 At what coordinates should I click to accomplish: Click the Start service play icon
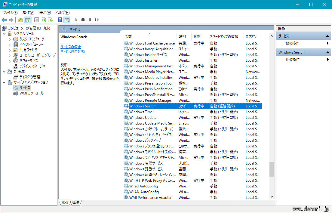pos(76,20)
